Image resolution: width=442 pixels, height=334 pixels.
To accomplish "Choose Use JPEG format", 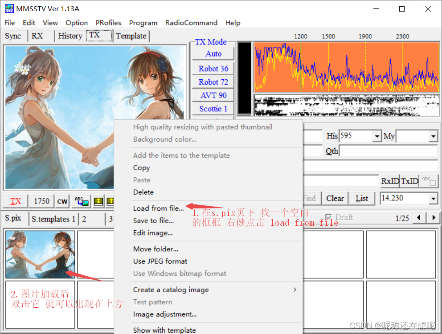I will pyautogui.click(x=160, y=261).
